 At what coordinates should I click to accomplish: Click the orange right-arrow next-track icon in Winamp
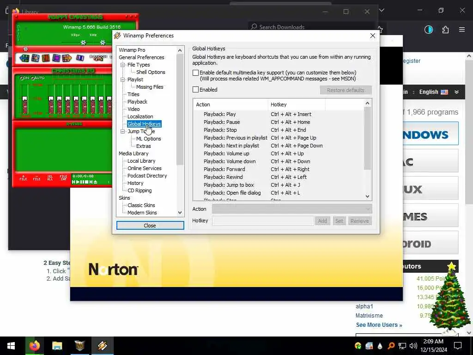67,58
